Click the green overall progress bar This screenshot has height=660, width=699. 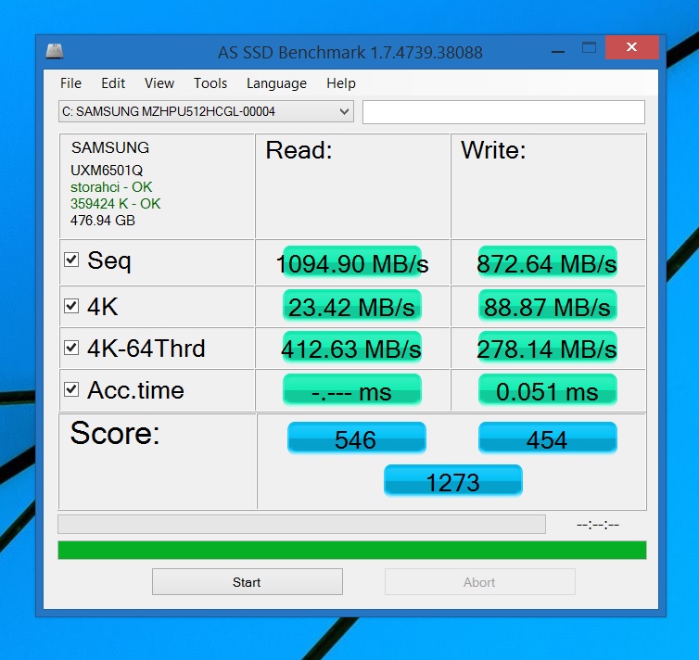pos(352,550)
